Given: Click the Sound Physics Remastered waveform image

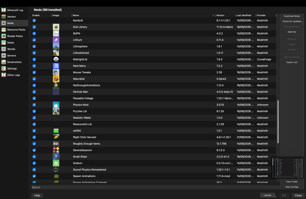Looking at the screenshot, I should pos(56,170).
